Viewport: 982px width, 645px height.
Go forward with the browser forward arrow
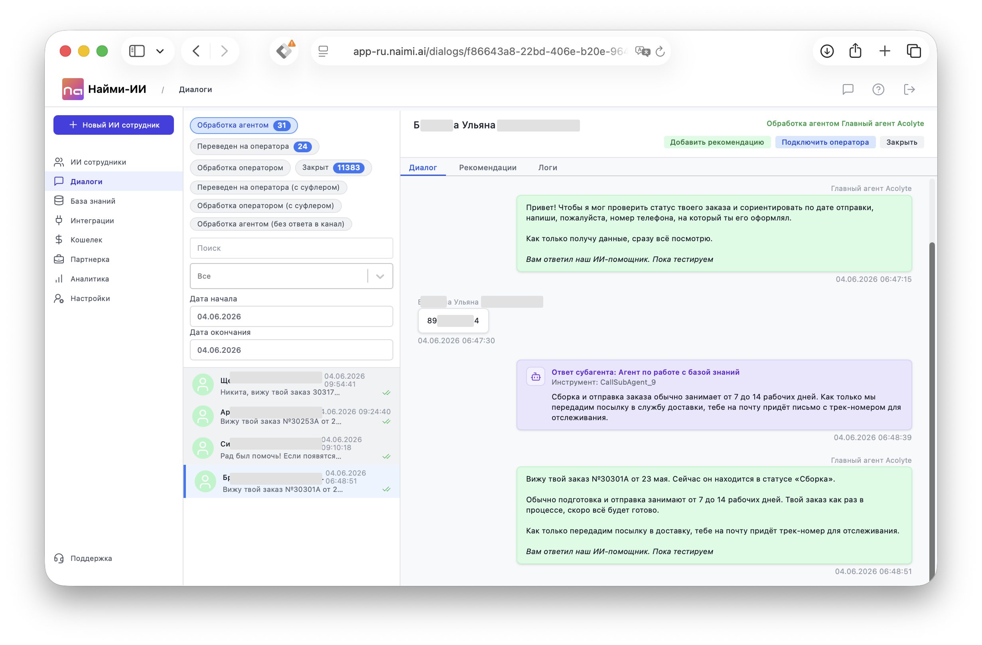224,51
